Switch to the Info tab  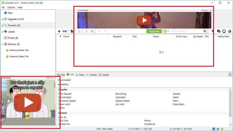pyautogui.click(x=70, y=74)
